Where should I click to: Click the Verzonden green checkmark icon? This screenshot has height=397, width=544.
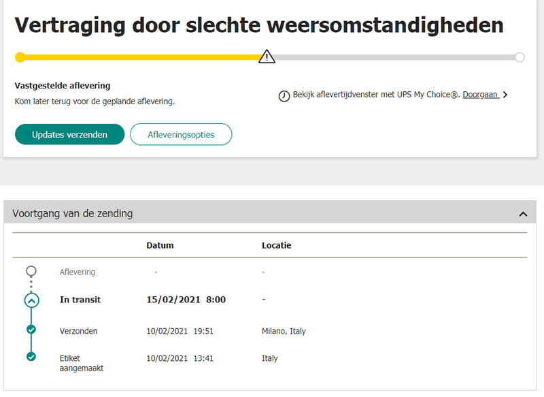coord(31,330)
